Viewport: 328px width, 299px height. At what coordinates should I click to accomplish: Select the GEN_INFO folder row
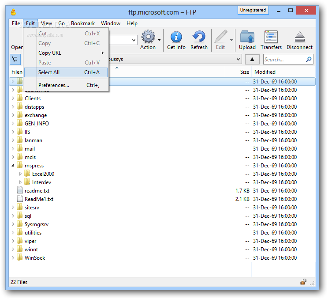click(162, 123)
